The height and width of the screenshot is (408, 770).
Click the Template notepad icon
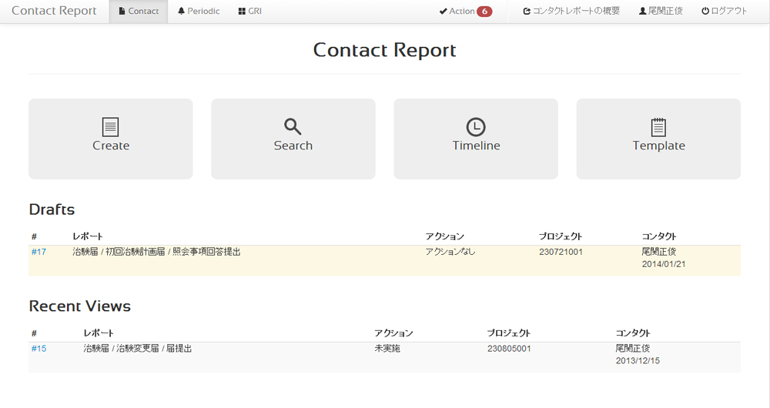(x=658, y=127)
